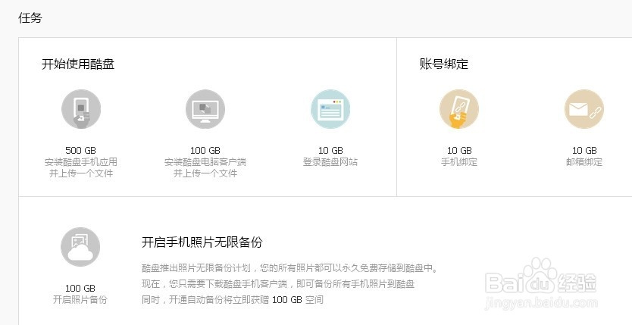Screen dimensions: 632x325
Task: Click the 任务 page title
Action: 30,18
